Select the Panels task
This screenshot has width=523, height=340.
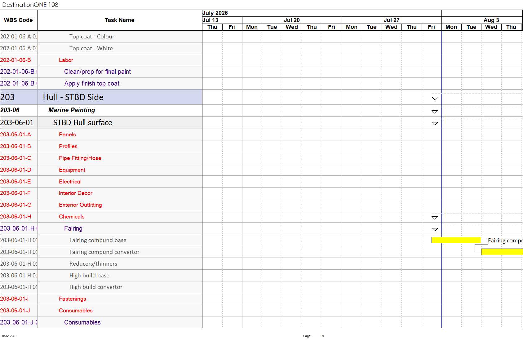[67, 135]
